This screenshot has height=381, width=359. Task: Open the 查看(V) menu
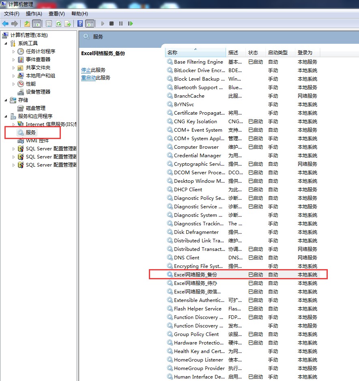click(x=56, y=14)
